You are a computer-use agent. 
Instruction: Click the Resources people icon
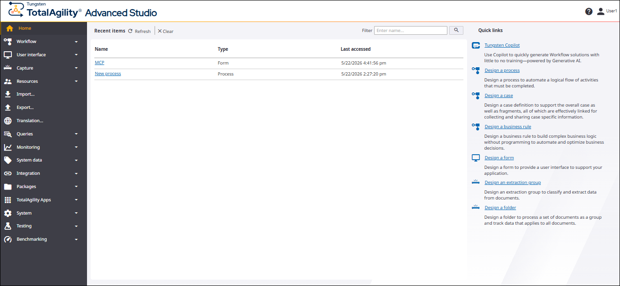coord(8,81)
